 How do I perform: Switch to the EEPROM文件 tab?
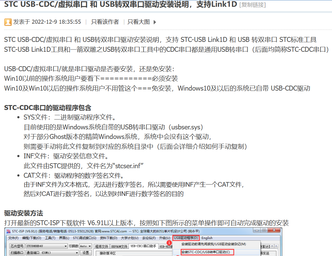120,246
